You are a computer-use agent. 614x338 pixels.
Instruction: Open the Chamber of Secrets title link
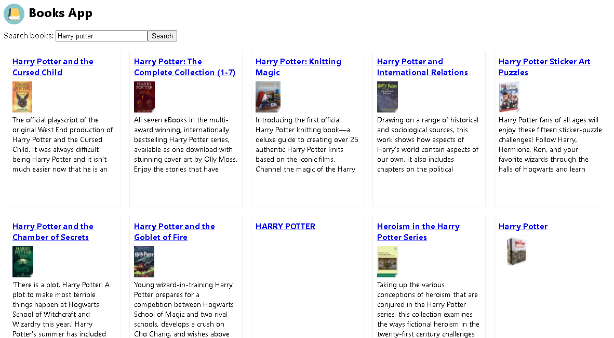pyautogui.click(x=53, y=232)
